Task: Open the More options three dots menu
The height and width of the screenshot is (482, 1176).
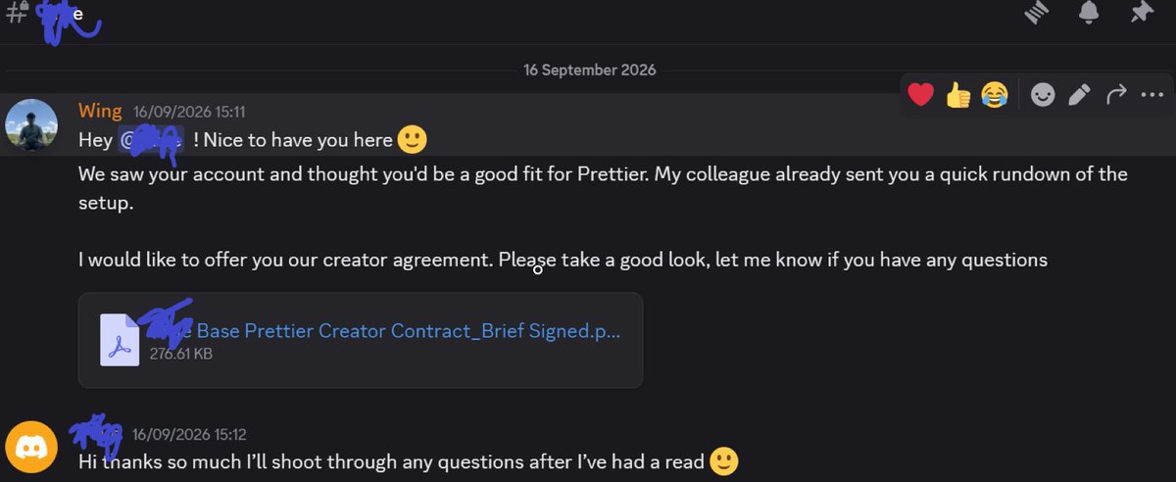Action: click(1151, 95)
